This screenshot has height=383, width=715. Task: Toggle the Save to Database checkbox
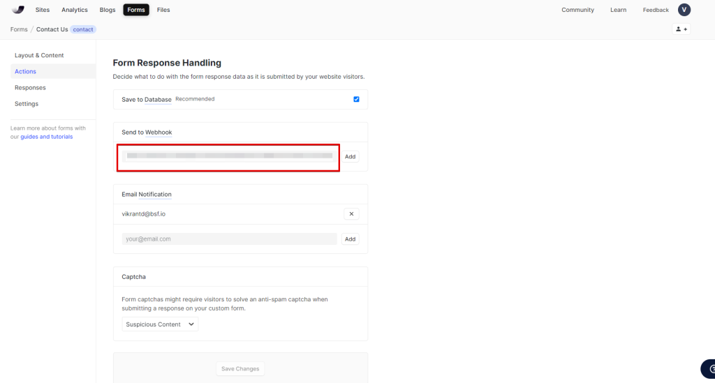click(x=356, y=99)
